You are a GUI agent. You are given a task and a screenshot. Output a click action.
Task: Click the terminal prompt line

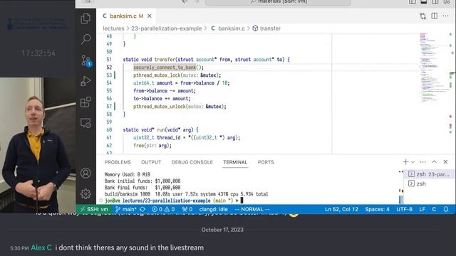point(174,201)
